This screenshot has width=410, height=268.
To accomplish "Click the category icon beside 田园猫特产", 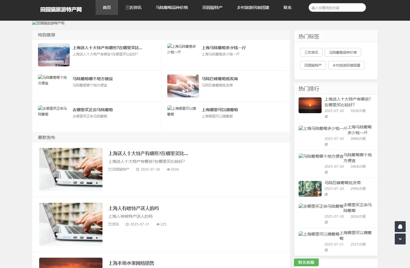I will pos(110,169).
